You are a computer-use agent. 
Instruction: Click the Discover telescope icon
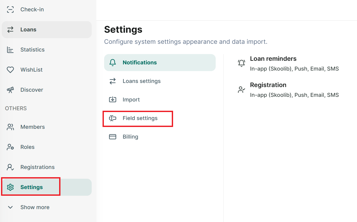point(10,90)
